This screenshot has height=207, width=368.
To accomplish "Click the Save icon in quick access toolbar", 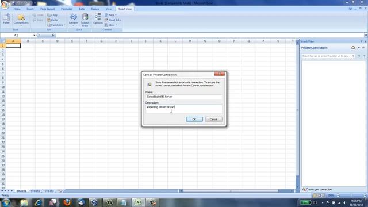I will click(14, 3).
